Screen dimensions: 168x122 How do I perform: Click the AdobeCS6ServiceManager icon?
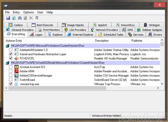(x=16, y=76)
